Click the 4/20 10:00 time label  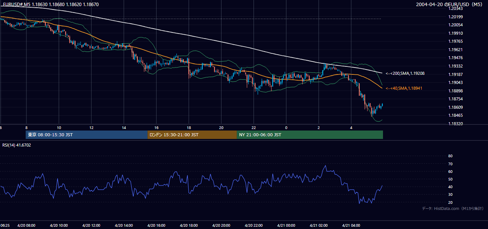58,226
